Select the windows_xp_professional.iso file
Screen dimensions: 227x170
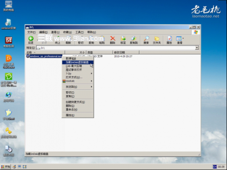(x=44, y=56)
